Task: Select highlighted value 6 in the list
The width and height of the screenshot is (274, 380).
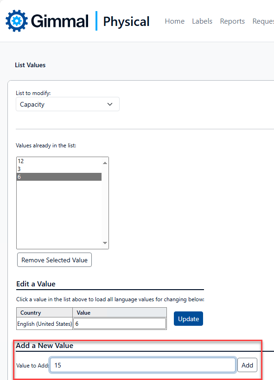Action: point(59,177)
